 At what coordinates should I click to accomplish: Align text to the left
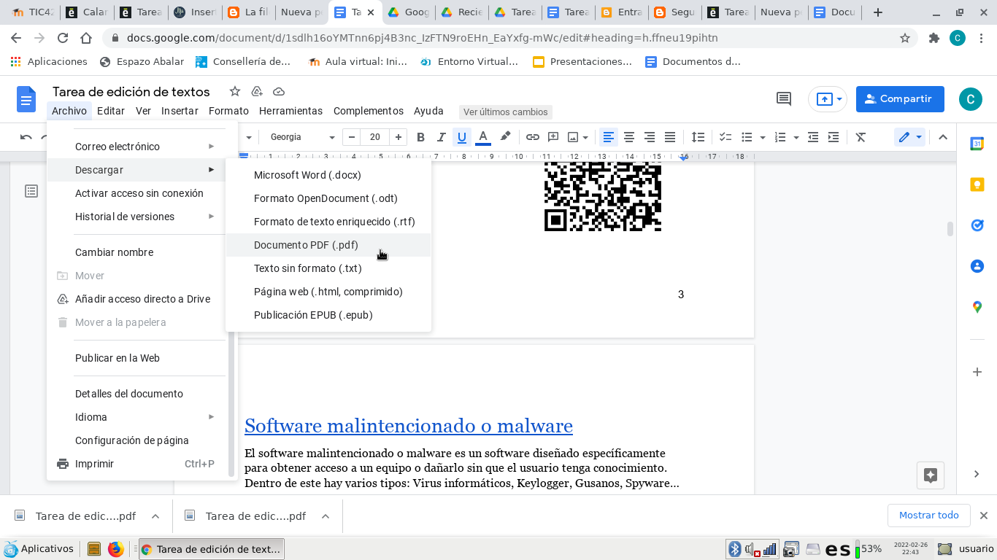click(x=608, y=137)
